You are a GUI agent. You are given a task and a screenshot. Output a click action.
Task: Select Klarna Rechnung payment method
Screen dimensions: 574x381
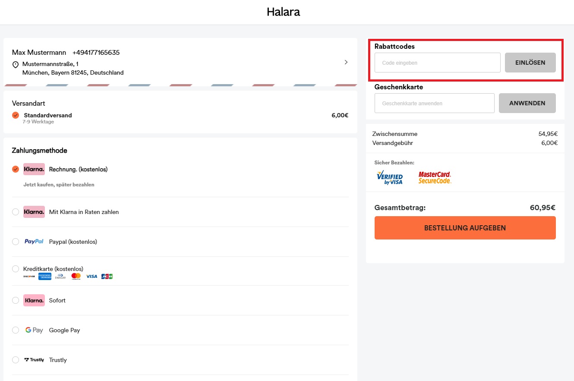click(16, 169)
